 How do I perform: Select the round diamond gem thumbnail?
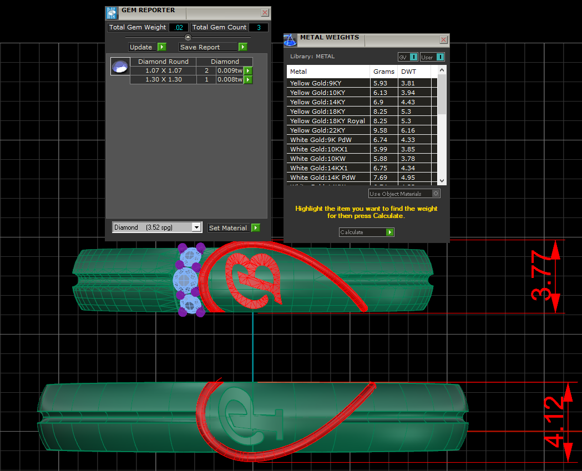coord(120,67)
